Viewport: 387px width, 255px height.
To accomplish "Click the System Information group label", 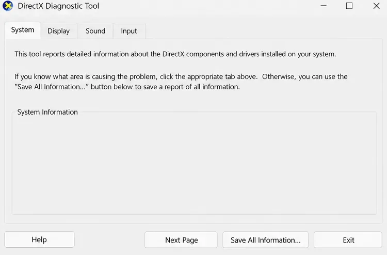I will point(47,112).
